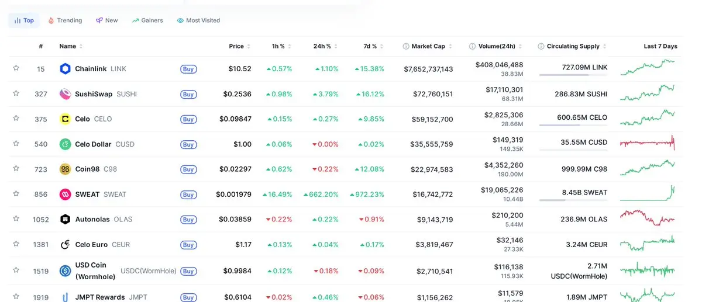702x302 pixels.
Task: Click the JMPT Rewards coin logo
Action: 66,297
